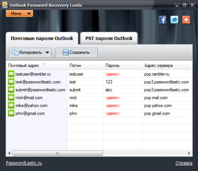
Task: Click the Пароль column header
Action: point(123,65)
